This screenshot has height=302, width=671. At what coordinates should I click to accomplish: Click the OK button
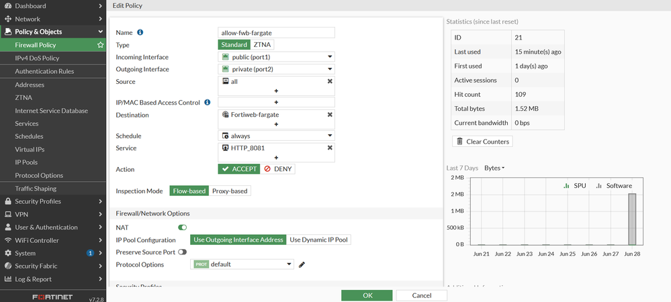367,295
